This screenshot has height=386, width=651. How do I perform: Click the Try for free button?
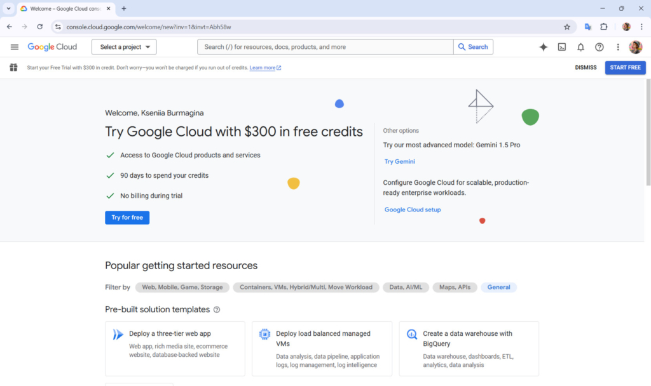[127, 217]
